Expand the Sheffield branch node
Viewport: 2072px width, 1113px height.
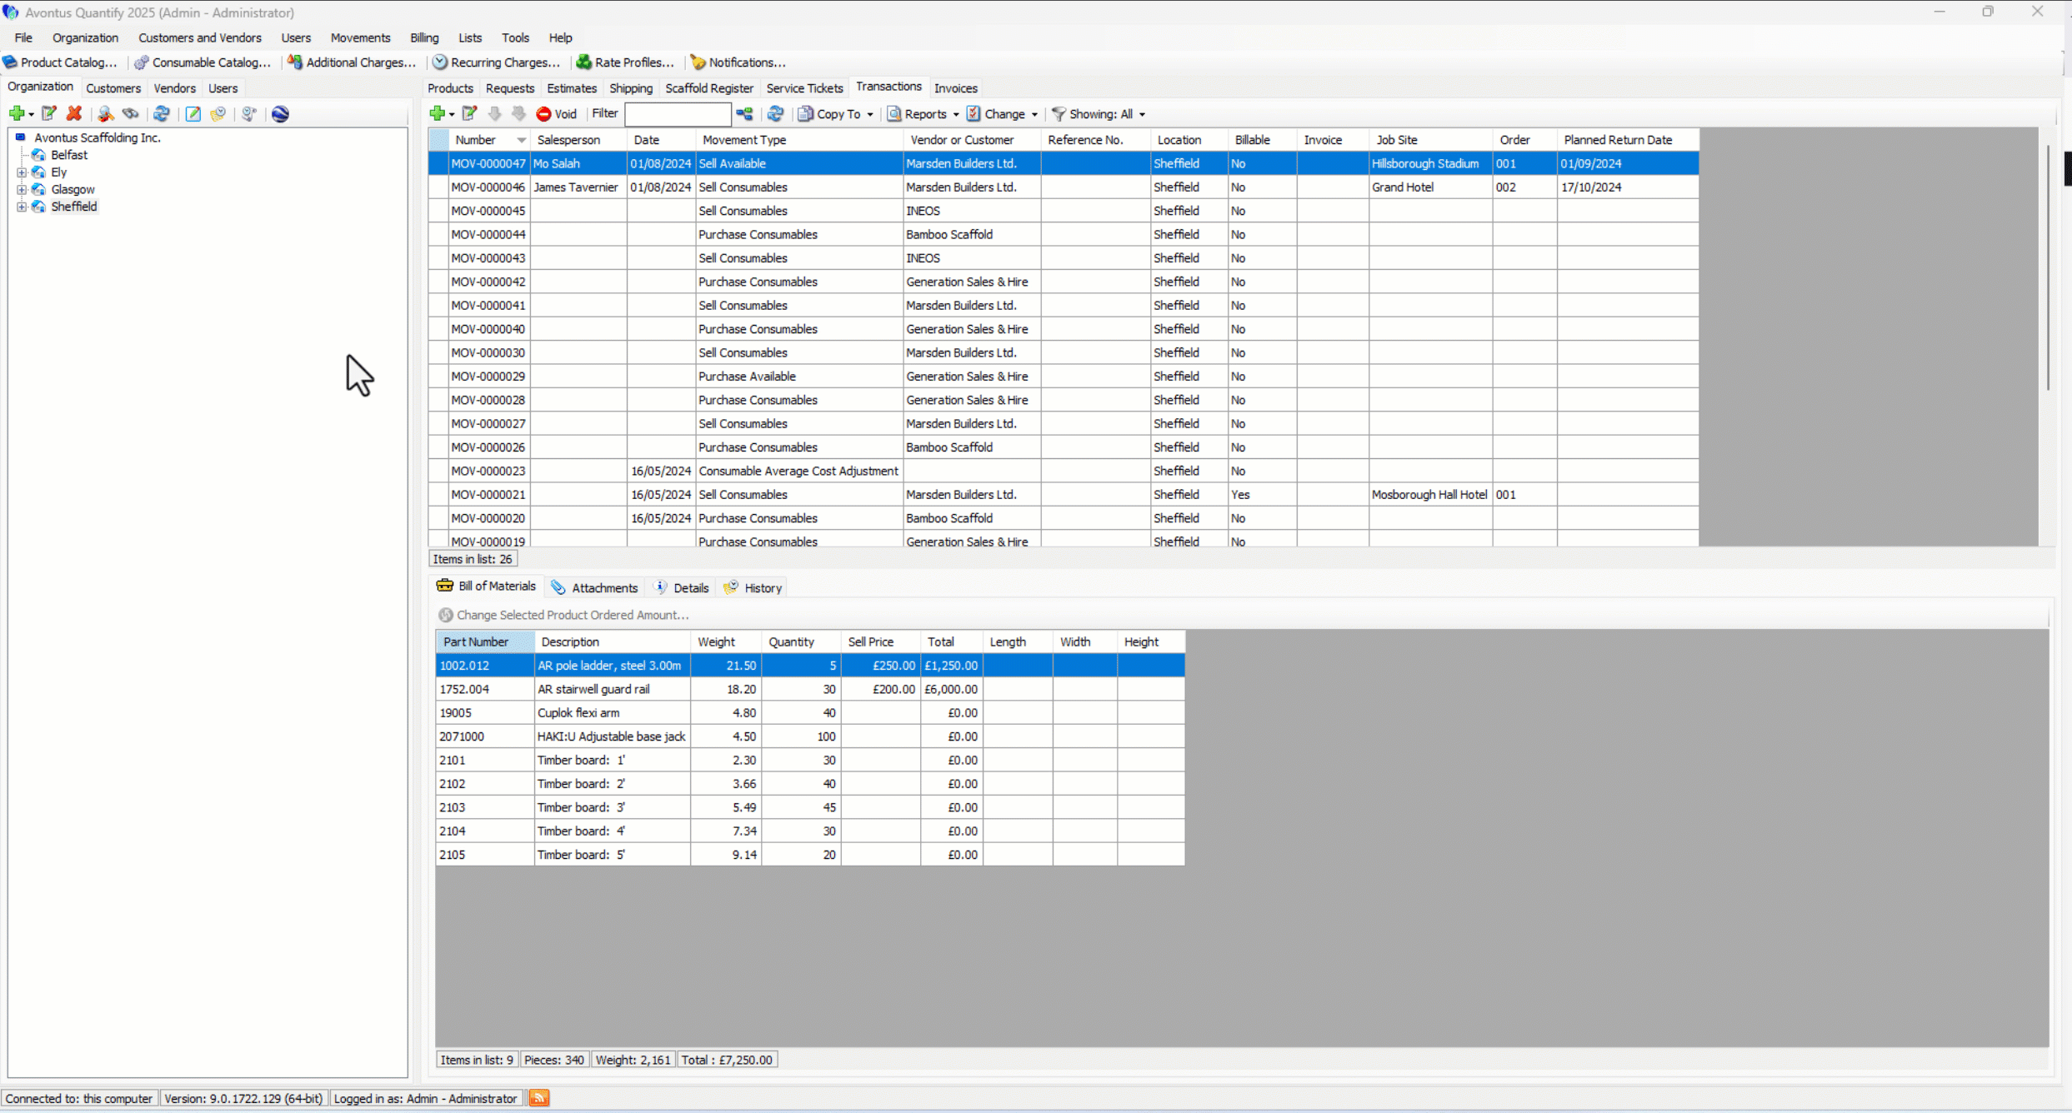[22, 207]
